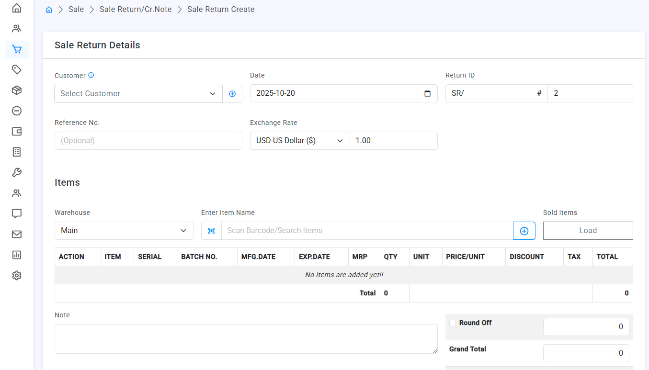This screenshot has height=370, width=649.
Task: Open the price tag sidebar icon
Action: (x=17, y=70)
